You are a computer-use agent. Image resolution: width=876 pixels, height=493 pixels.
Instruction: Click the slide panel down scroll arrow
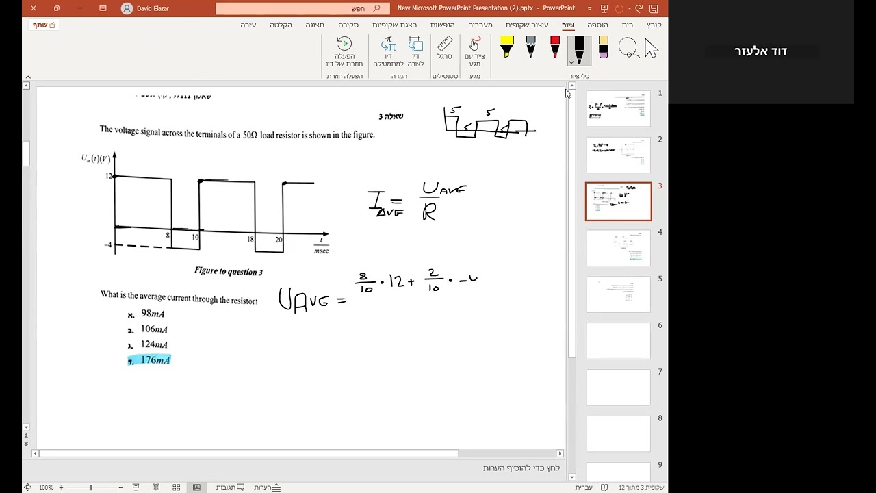pyautogui.click(x=572, y=477)
